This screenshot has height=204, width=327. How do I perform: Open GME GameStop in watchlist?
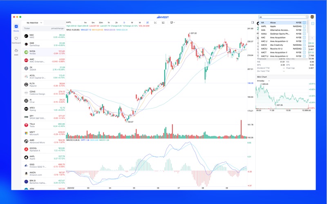[x=44, y=44]
